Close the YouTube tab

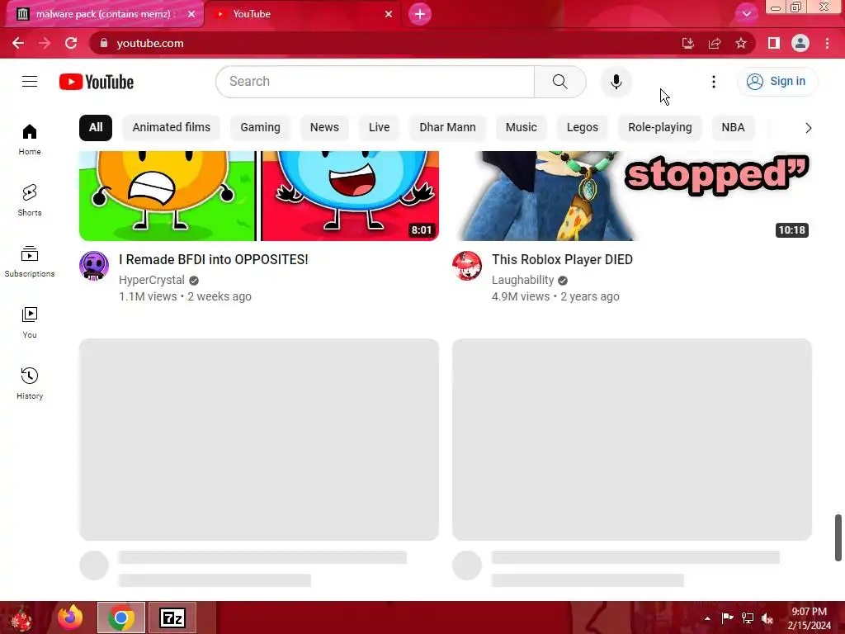(389, 14)
